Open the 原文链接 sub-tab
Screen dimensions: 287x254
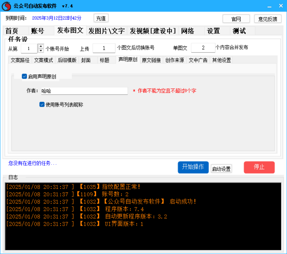pyautogui.click(x=151, y=60)
